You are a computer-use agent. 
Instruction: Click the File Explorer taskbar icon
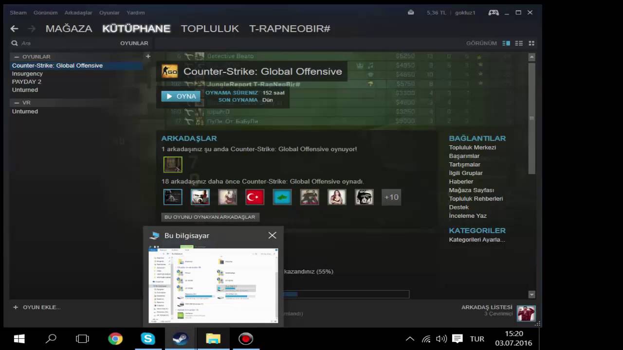(213, 339)
